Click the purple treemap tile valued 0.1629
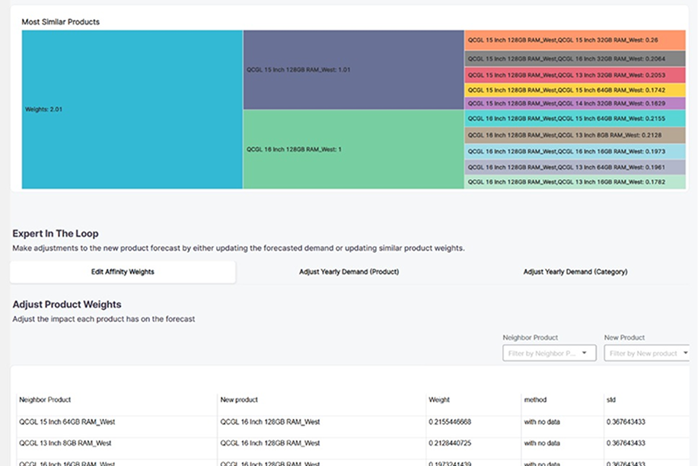 pyautogui.click(x=575, y=104)
